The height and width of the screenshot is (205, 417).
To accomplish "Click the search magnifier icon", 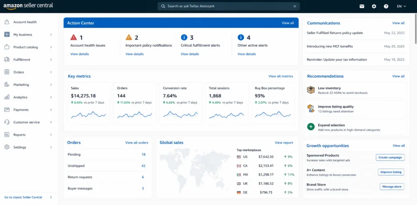I will pyautogui.click(x=163, y=6).
